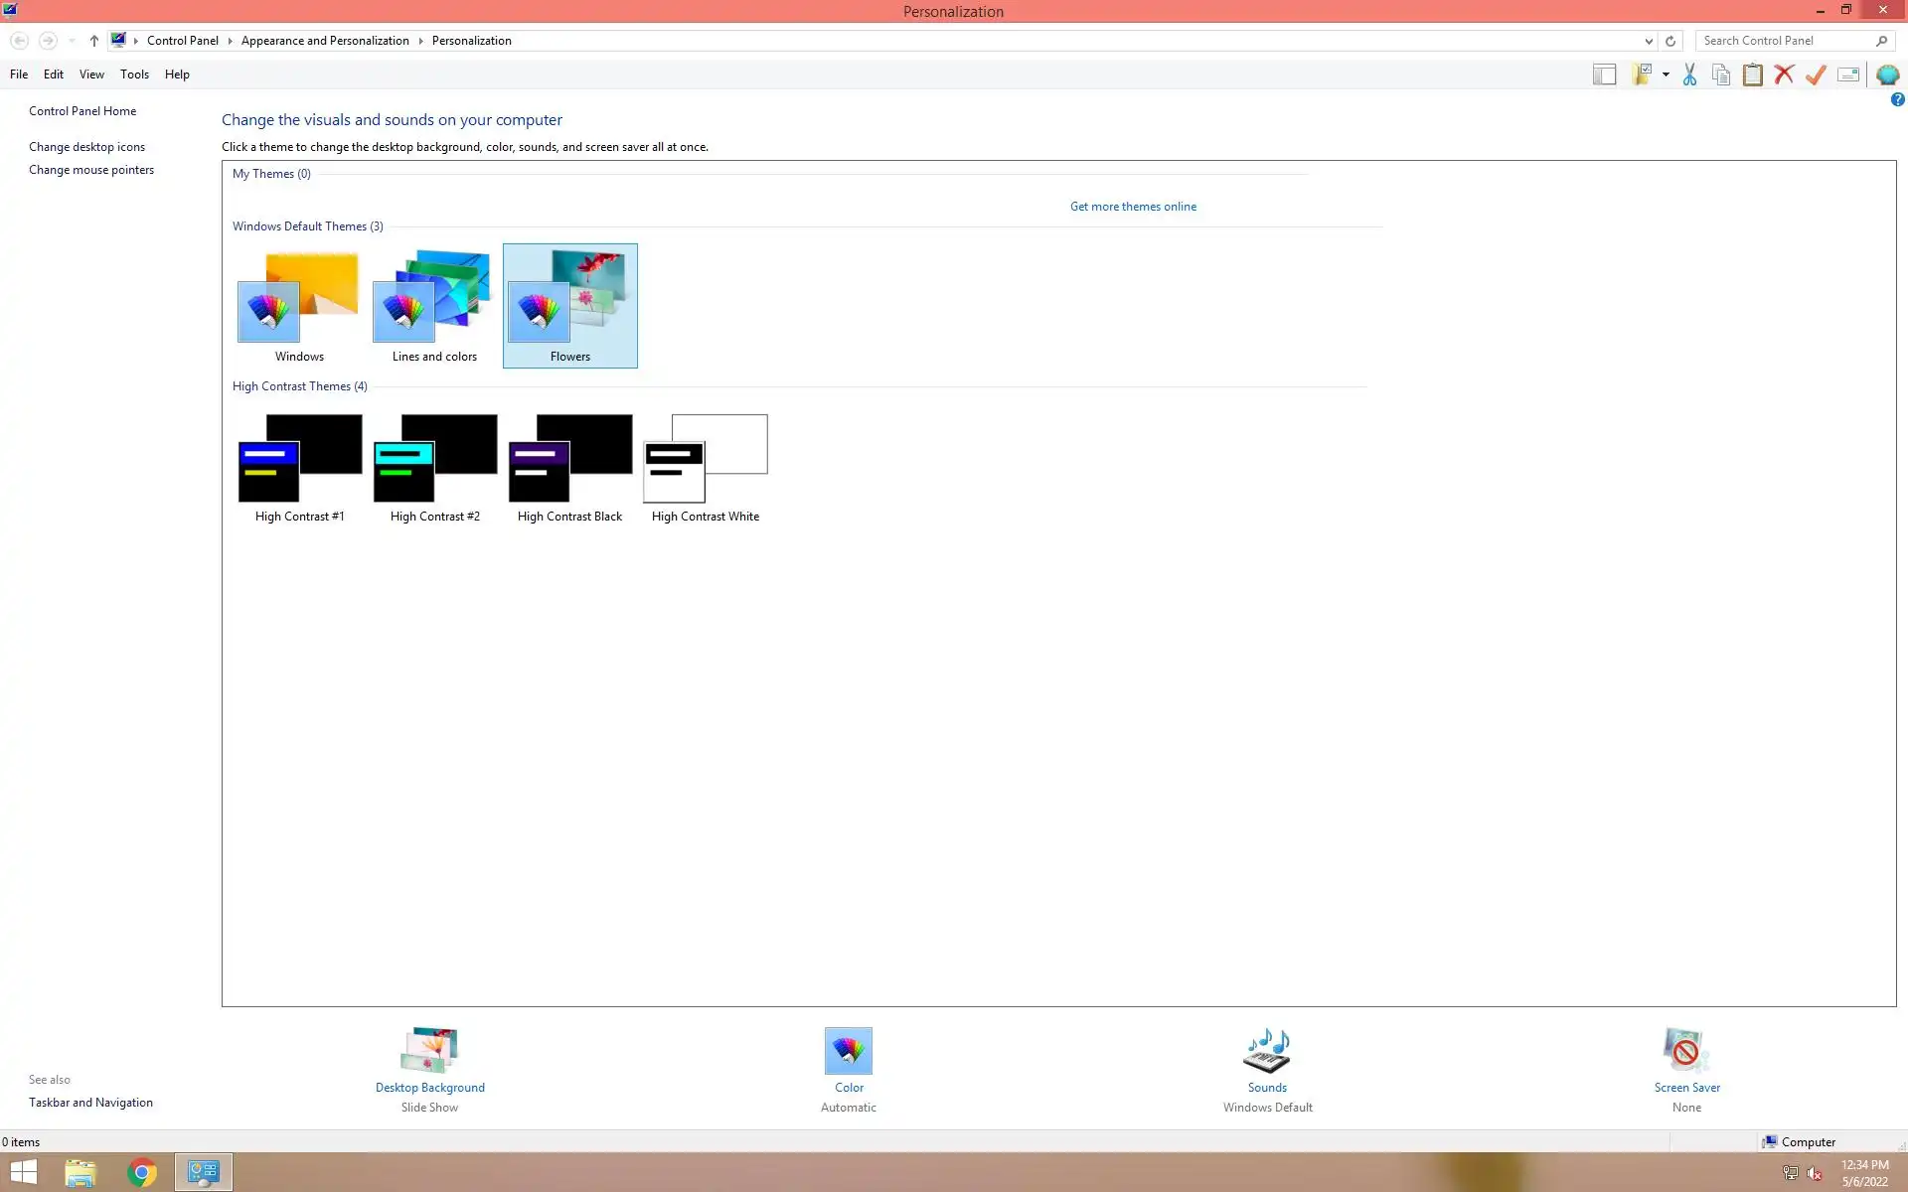The width and height of the screenshot is (1908, 1192).
Task: Open the folder options dropdown arrow
Action: 1666,74
